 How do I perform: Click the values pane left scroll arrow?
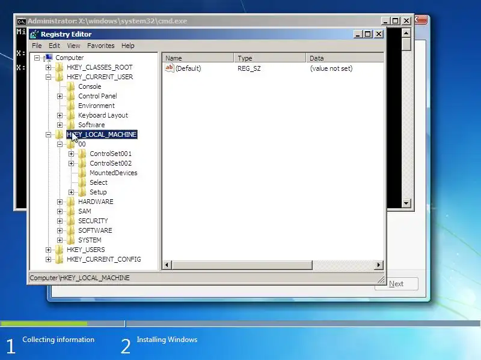click(167, 265)
